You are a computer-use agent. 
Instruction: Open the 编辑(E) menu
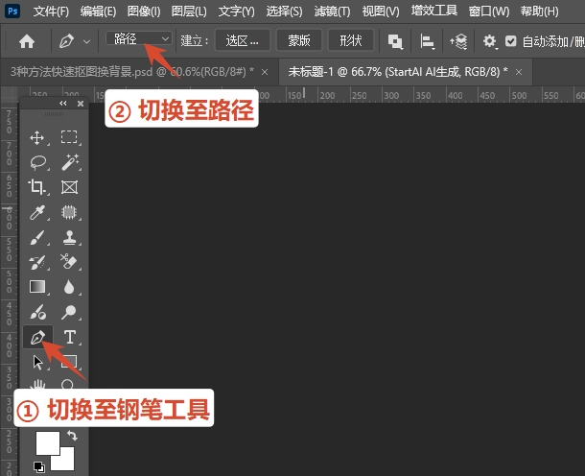coord(98,12)
